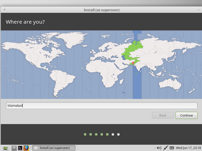
Task: Select Australia on the timezone map
Action: [170, 84]
